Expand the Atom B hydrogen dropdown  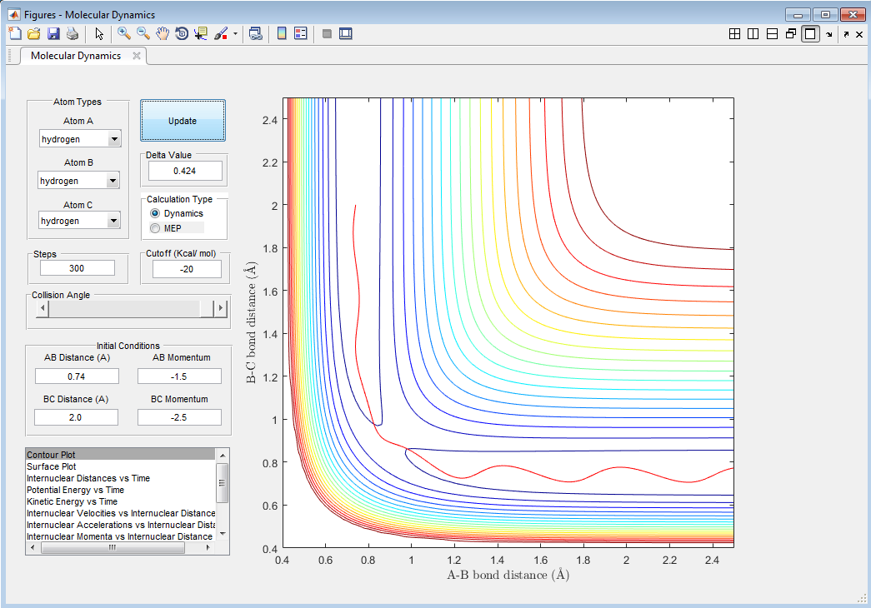coord(112,181)
